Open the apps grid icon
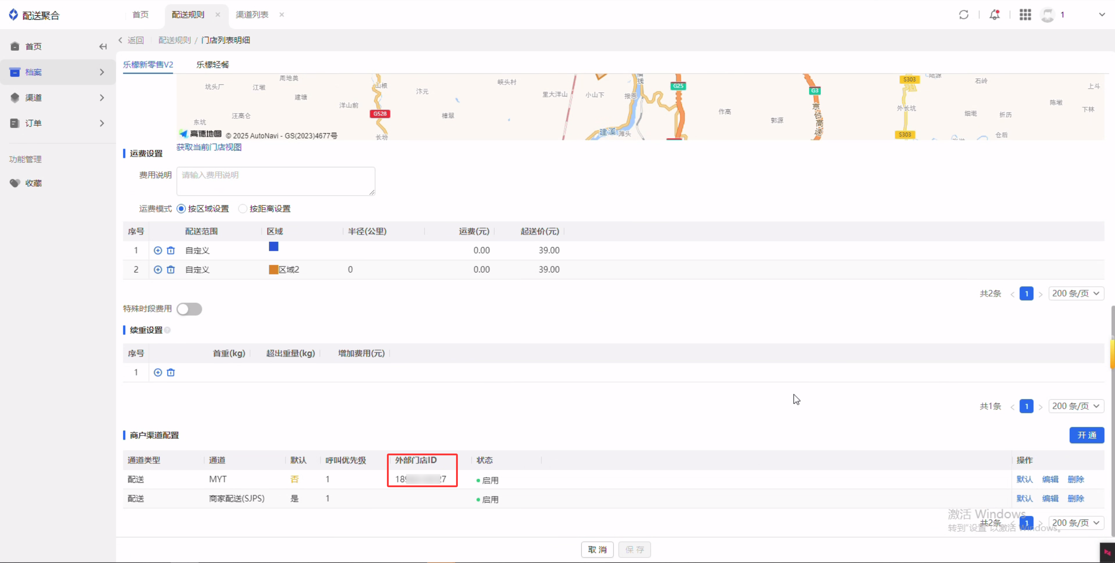This screenshot has height=563, width=1115. 1025,15
